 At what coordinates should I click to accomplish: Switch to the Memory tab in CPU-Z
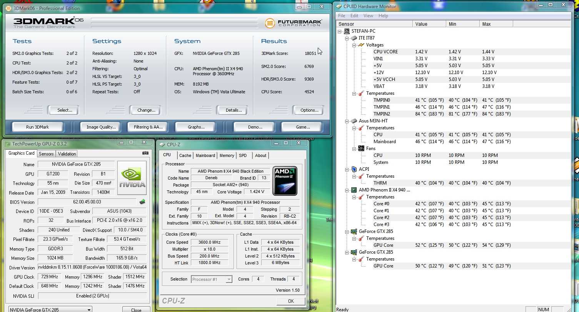tap(227, 155)
